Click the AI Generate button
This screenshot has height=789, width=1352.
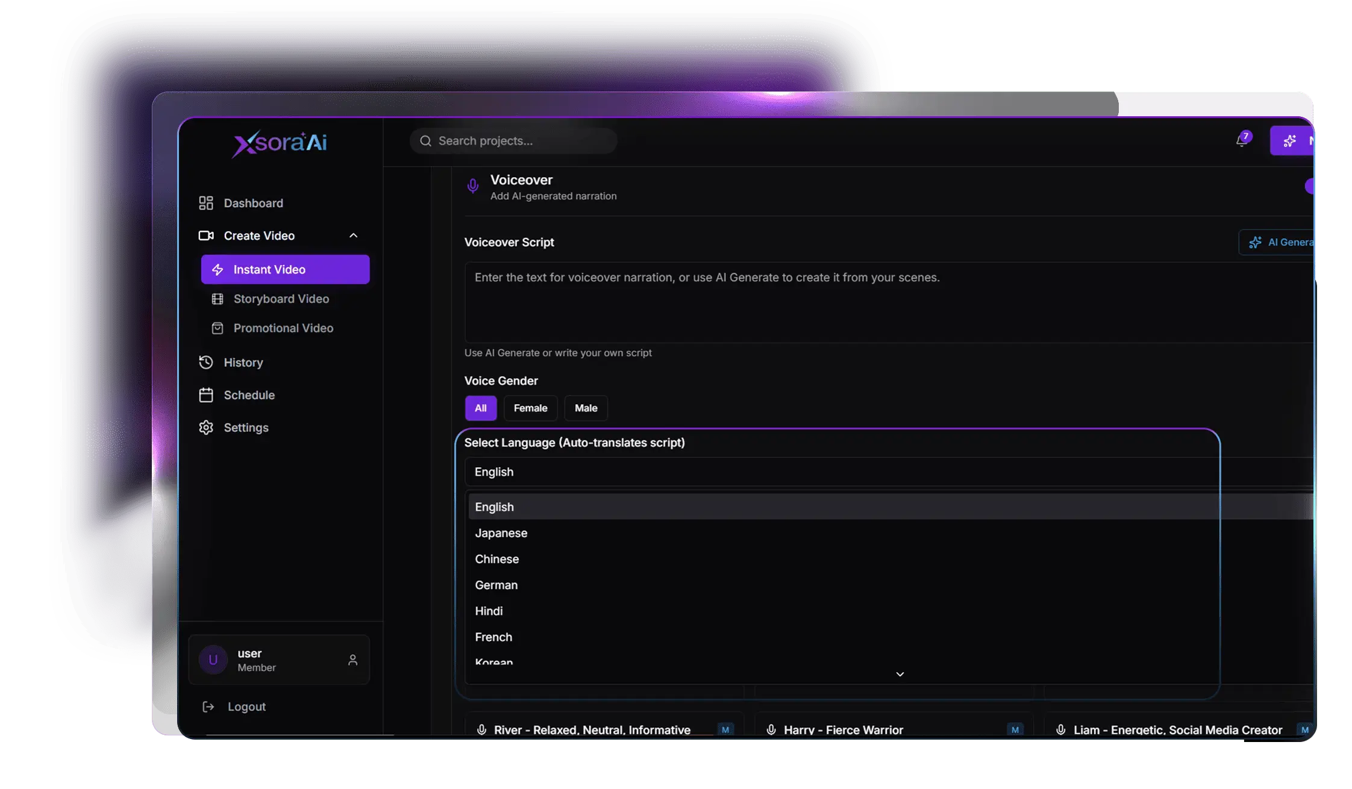pos(1276,242)
